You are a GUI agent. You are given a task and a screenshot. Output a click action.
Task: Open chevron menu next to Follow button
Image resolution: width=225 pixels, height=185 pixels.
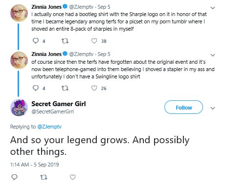tap(213, 108)
